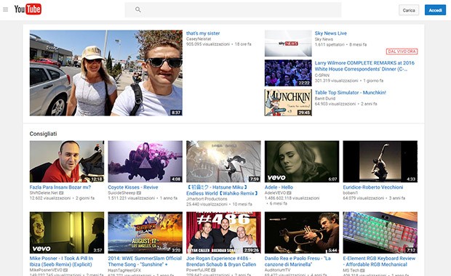This screenshot has height=276, width=451.
Task: Open the hamburger guide menu
Action: tap(6, 9)
